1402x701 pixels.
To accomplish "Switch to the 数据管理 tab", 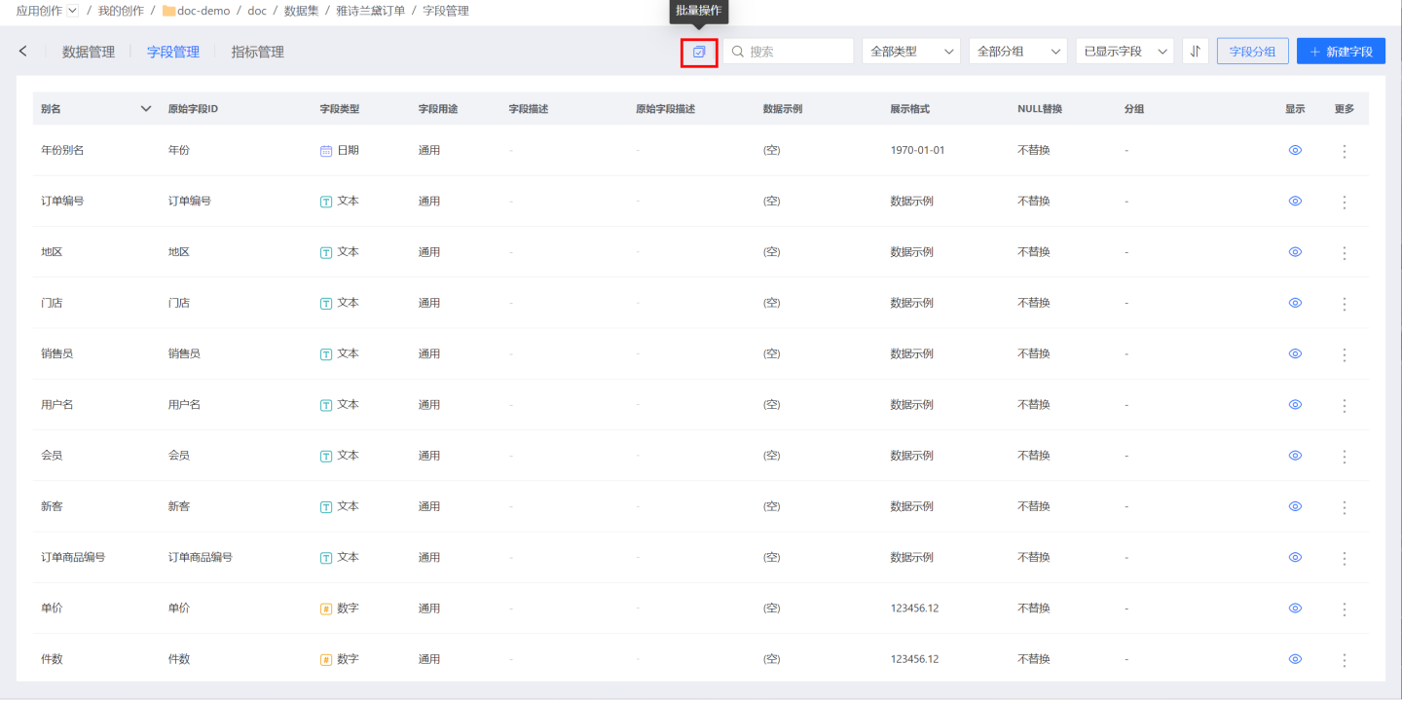I will coord(89,53).
